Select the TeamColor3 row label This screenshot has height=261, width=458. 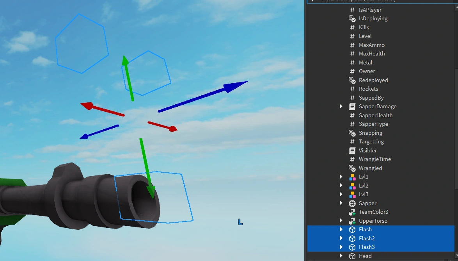(x=374, y=212)
